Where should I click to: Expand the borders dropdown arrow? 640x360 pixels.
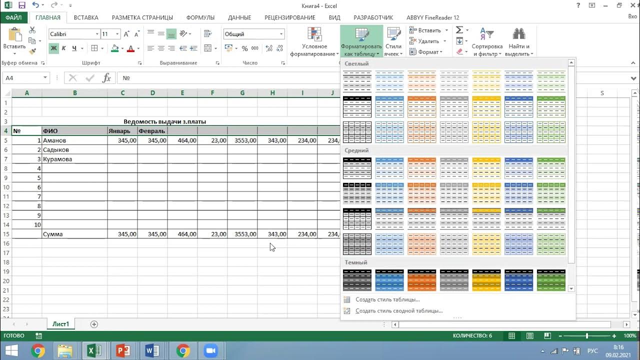pos(102,48)
